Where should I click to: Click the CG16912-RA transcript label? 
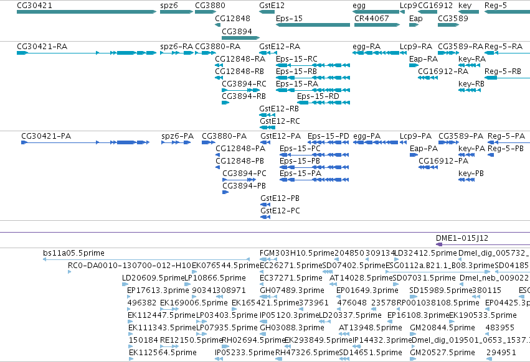443,72
